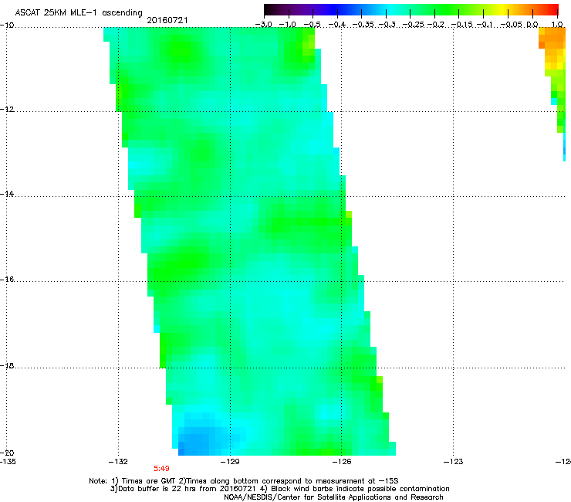Click the -0.15 color scale label
The width and height of the screenshot is (571, 502).
[x=462, y=25]
